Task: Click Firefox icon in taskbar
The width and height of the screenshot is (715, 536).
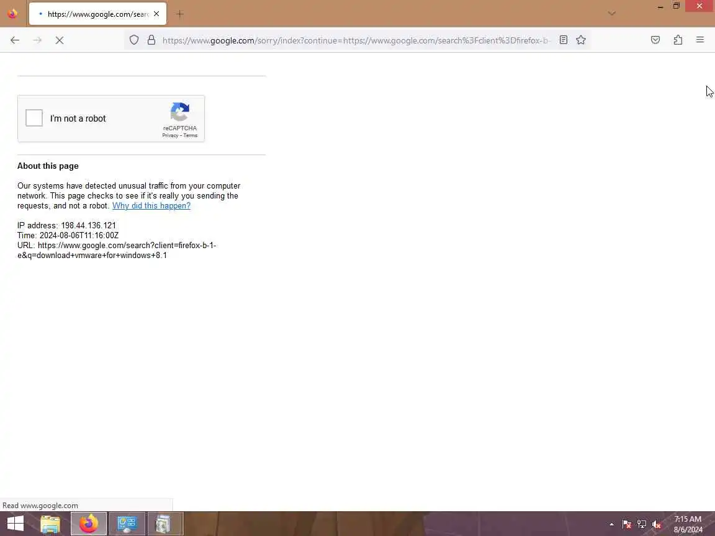Action: pos(89,524)
